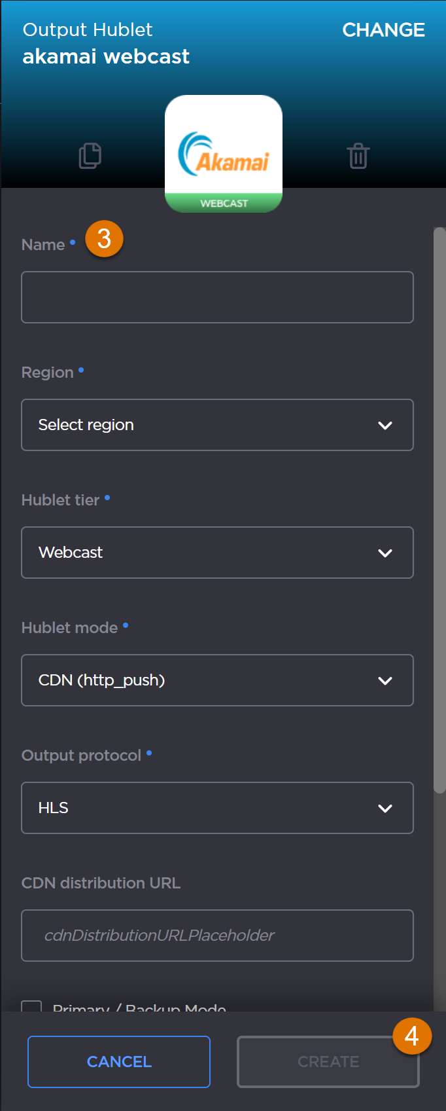Click the chevron next to HLS
This screenshot has width=446, height=1111.
[386, 807]
